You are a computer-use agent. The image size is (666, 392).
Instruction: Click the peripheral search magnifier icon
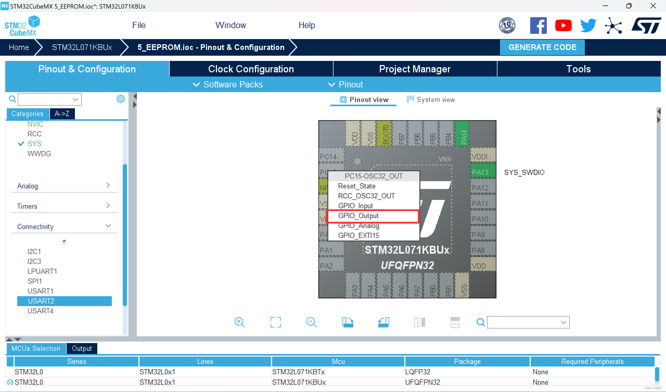tap(12, 99)
